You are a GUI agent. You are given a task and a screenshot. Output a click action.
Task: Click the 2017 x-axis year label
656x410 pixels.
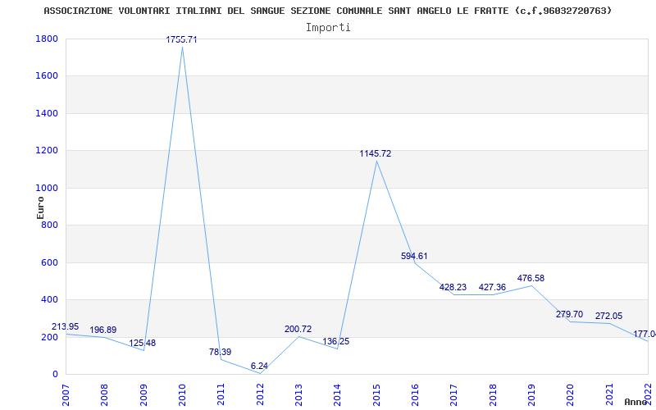(454, 394)
